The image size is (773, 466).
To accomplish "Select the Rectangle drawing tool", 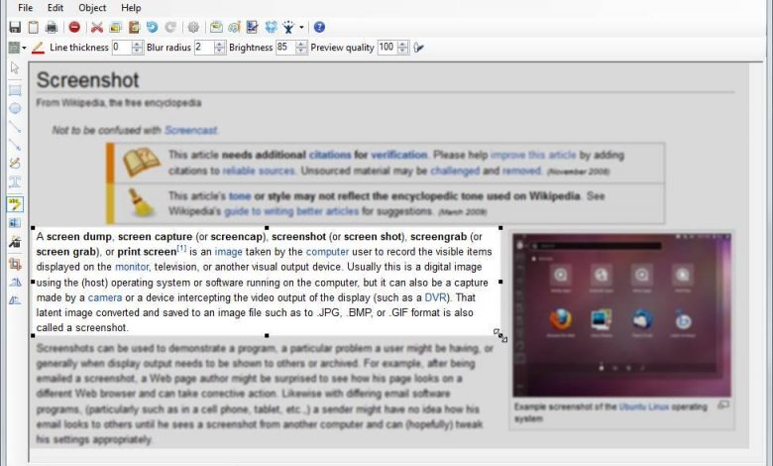I will 15,90.
